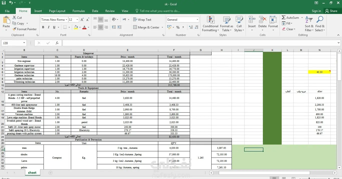Toggle Italic formatting
Screen dimensions: 342x179
[x=49, y=27]
